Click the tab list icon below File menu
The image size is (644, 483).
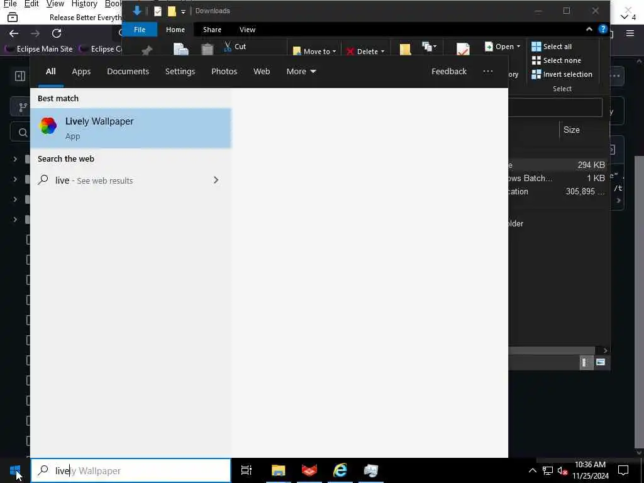point(13,18)
